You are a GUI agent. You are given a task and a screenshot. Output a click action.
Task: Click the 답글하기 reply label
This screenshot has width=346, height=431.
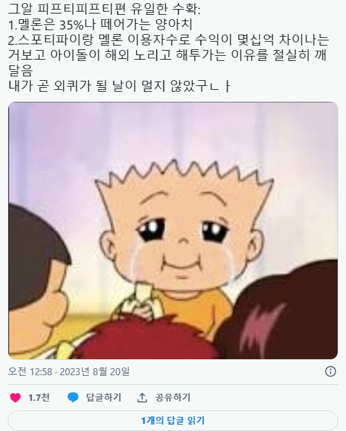[104, 398]
